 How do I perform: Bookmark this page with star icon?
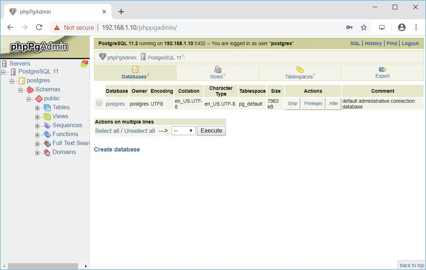point(363,28)
